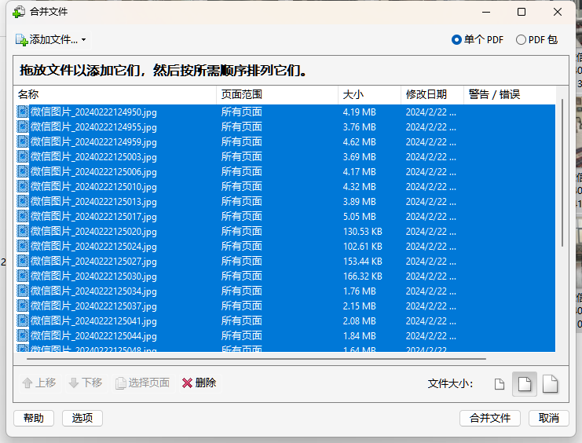Sort by the 页面范围 column header
Image resolution: width=582 pixels, height=443 pixels.
coord(277,95)
